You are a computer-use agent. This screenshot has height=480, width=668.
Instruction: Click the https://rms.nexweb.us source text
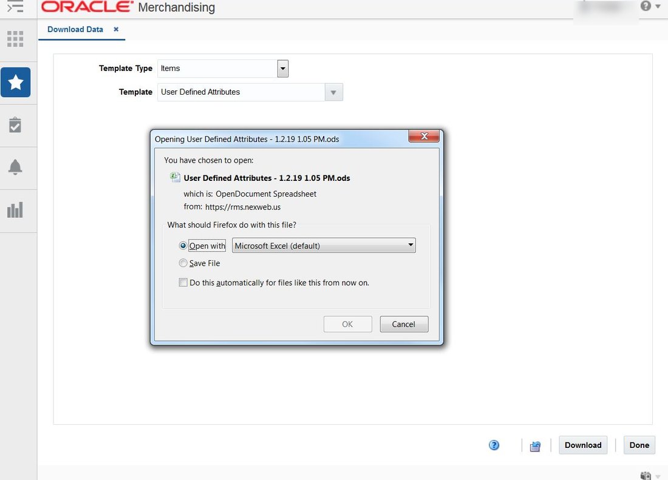[x=243, y=208]
